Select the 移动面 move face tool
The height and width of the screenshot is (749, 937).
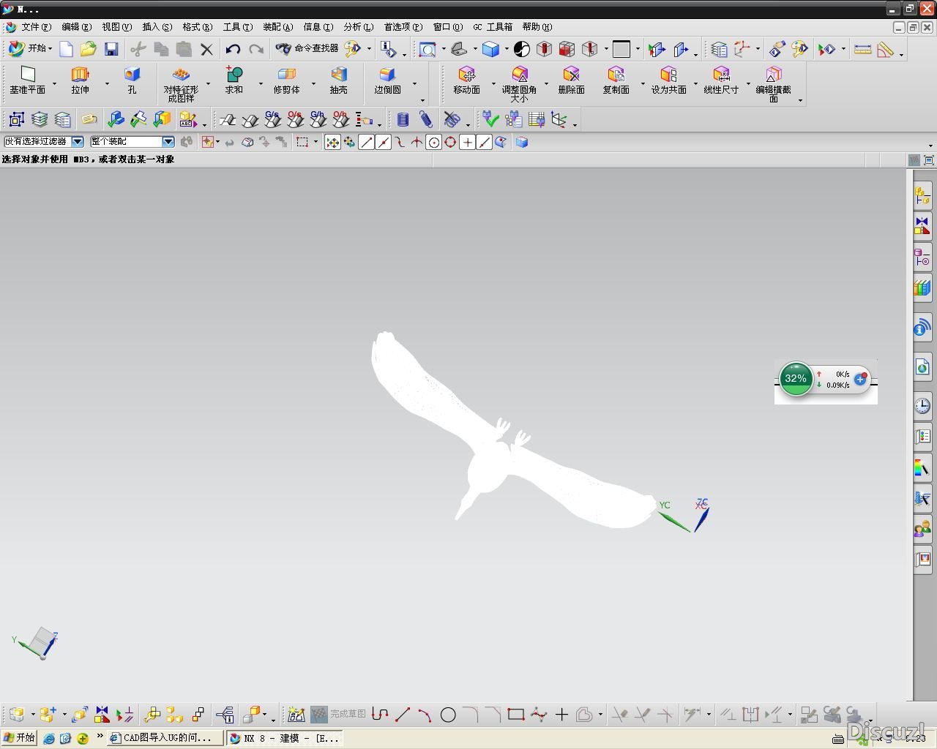click(x=466, y=80)
